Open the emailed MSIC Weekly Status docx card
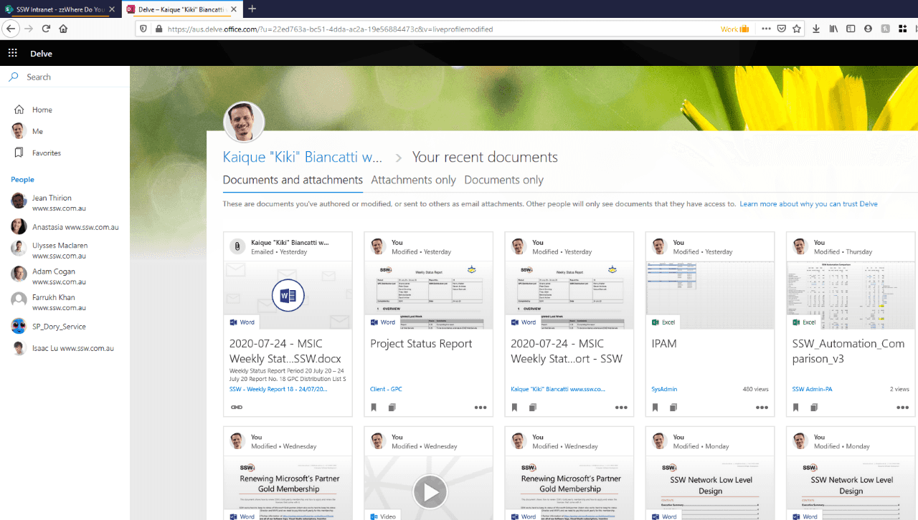 click(x=288, y=324)
